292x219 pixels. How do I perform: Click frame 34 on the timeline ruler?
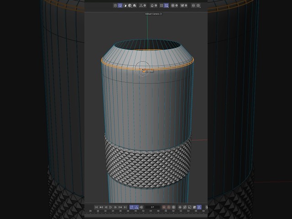(113, 211)
